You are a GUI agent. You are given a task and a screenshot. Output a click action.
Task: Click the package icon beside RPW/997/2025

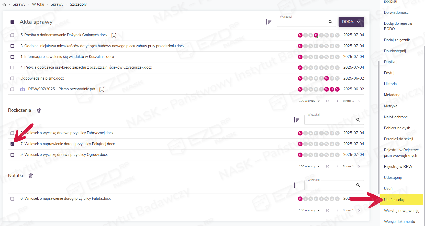click(x=23, y=89)
